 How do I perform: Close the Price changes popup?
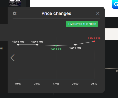pos(98,13)
